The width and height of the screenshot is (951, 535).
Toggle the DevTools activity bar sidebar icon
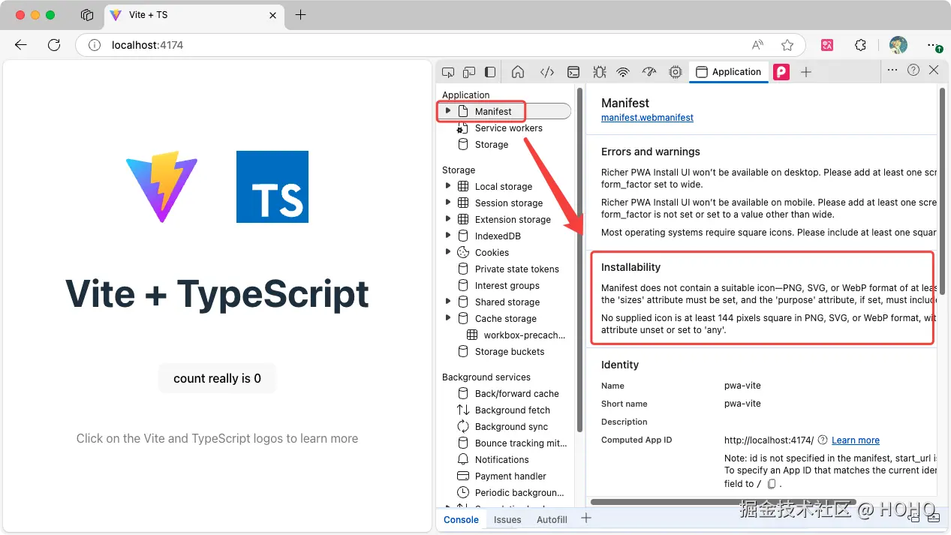[490, 72]
